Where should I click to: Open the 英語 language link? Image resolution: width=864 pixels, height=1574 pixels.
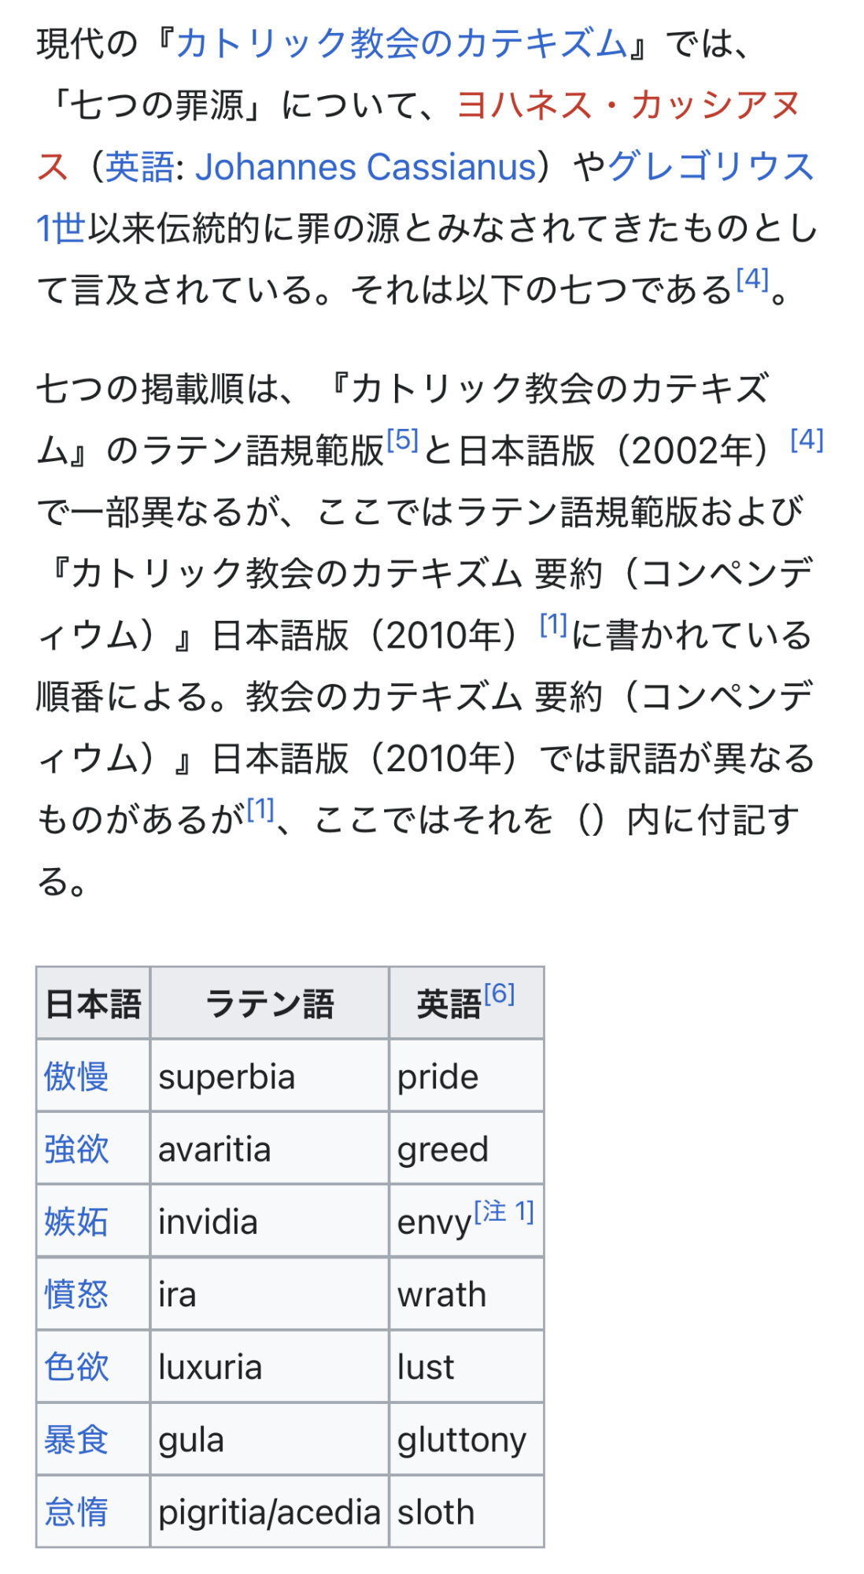tap(139, 167)
